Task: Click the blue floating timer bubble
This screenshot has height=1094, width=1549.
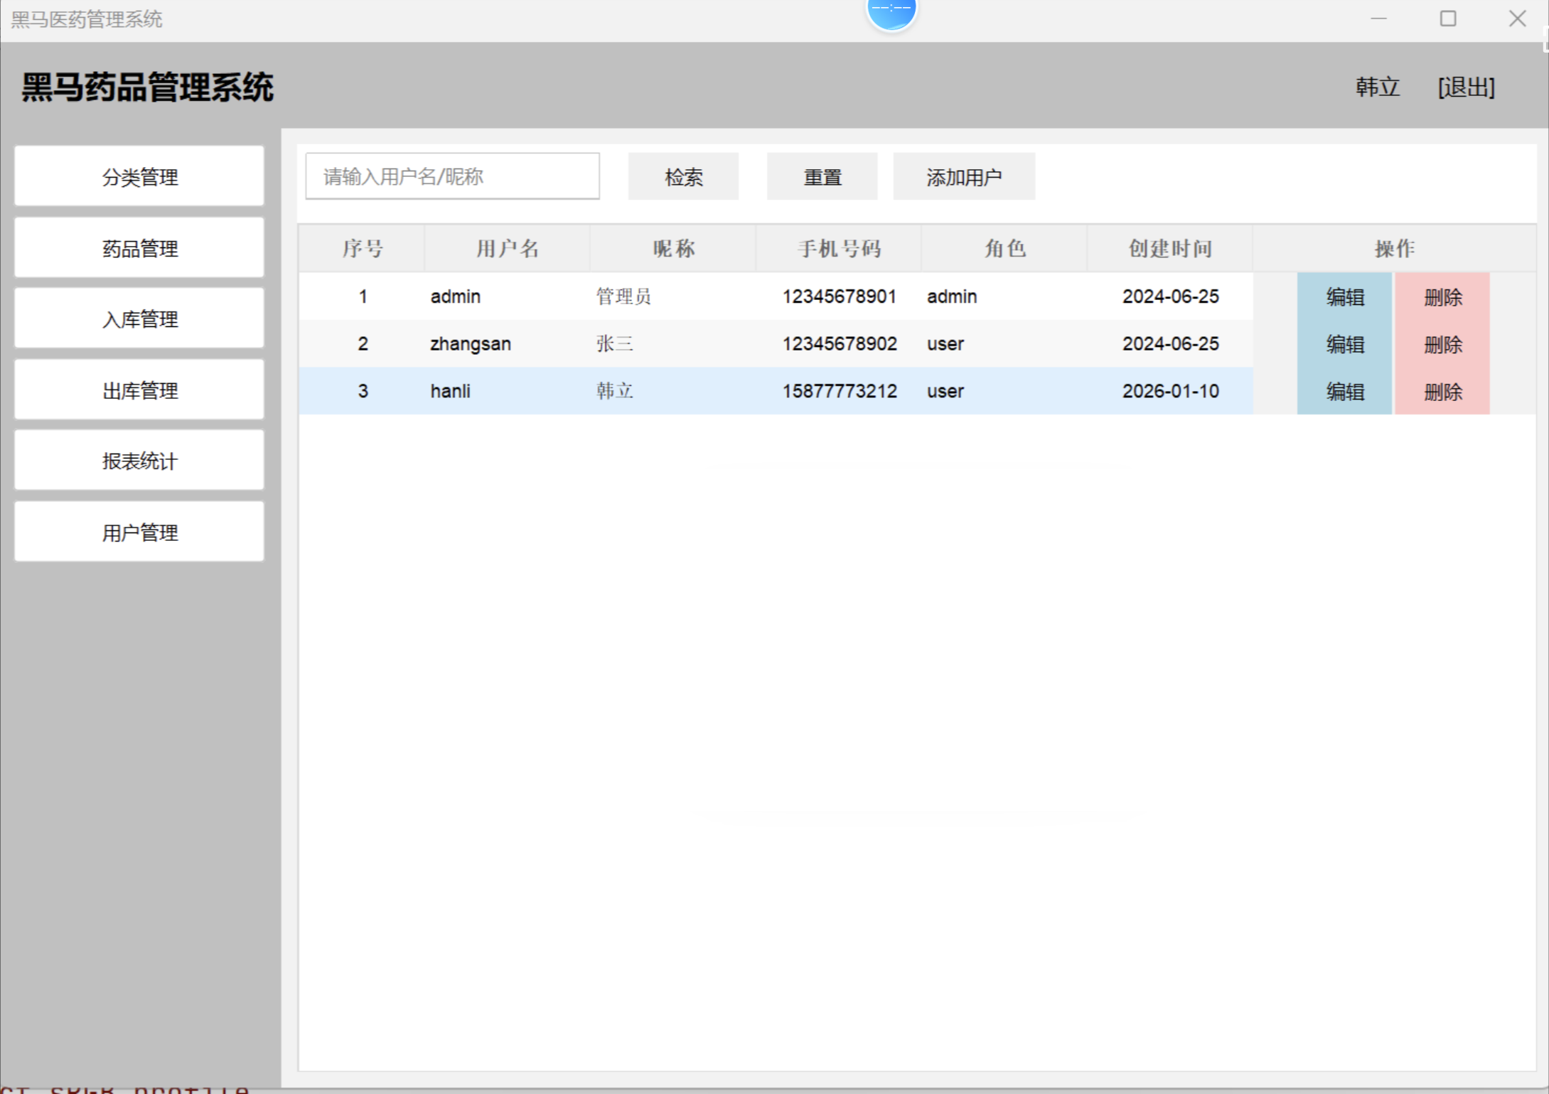Action: (x=891, y=12)
